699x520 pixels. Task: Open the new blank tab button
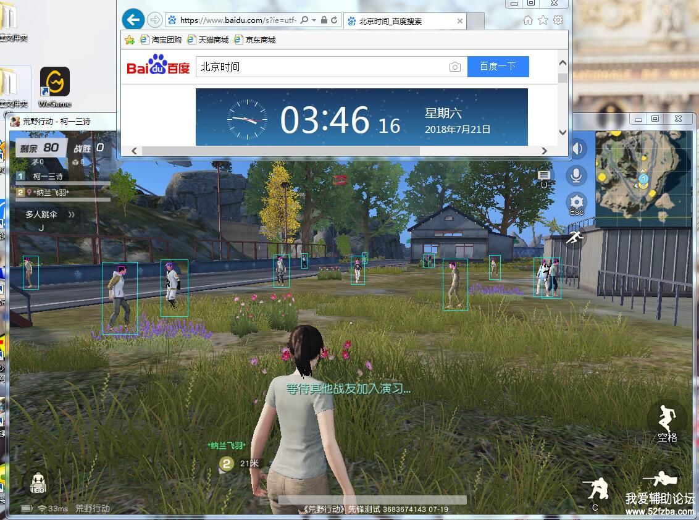475,21
